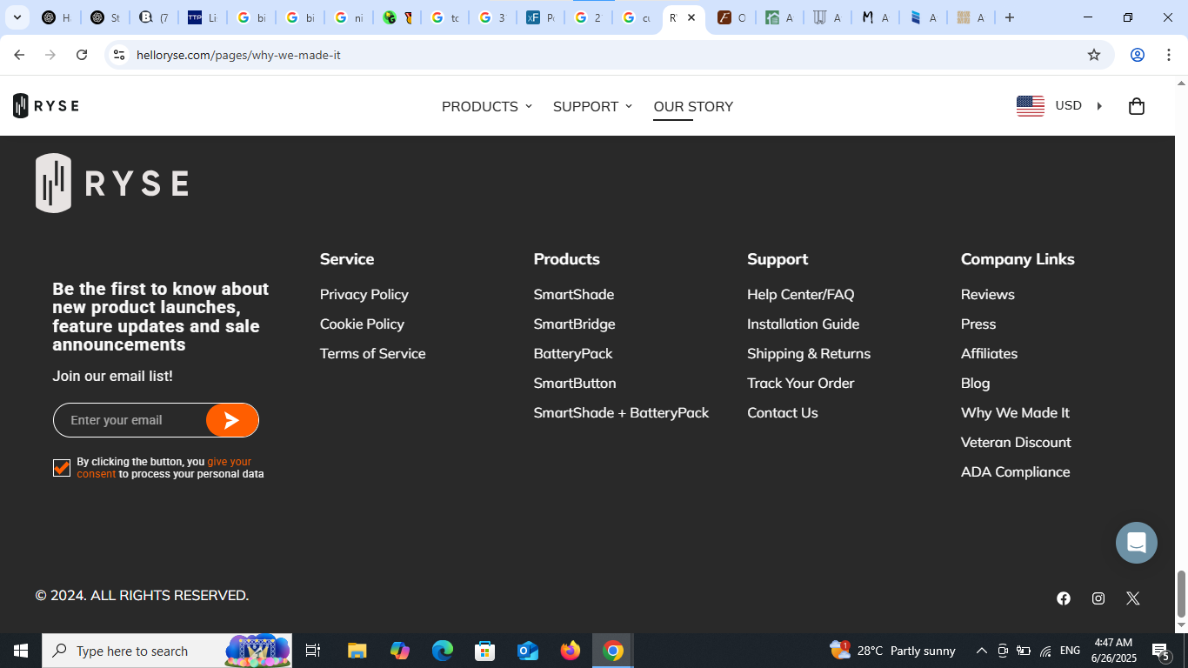Open Microsoft Edge from taskbar
Viewport: 1188px width, 668px height.
coord(443,651)
